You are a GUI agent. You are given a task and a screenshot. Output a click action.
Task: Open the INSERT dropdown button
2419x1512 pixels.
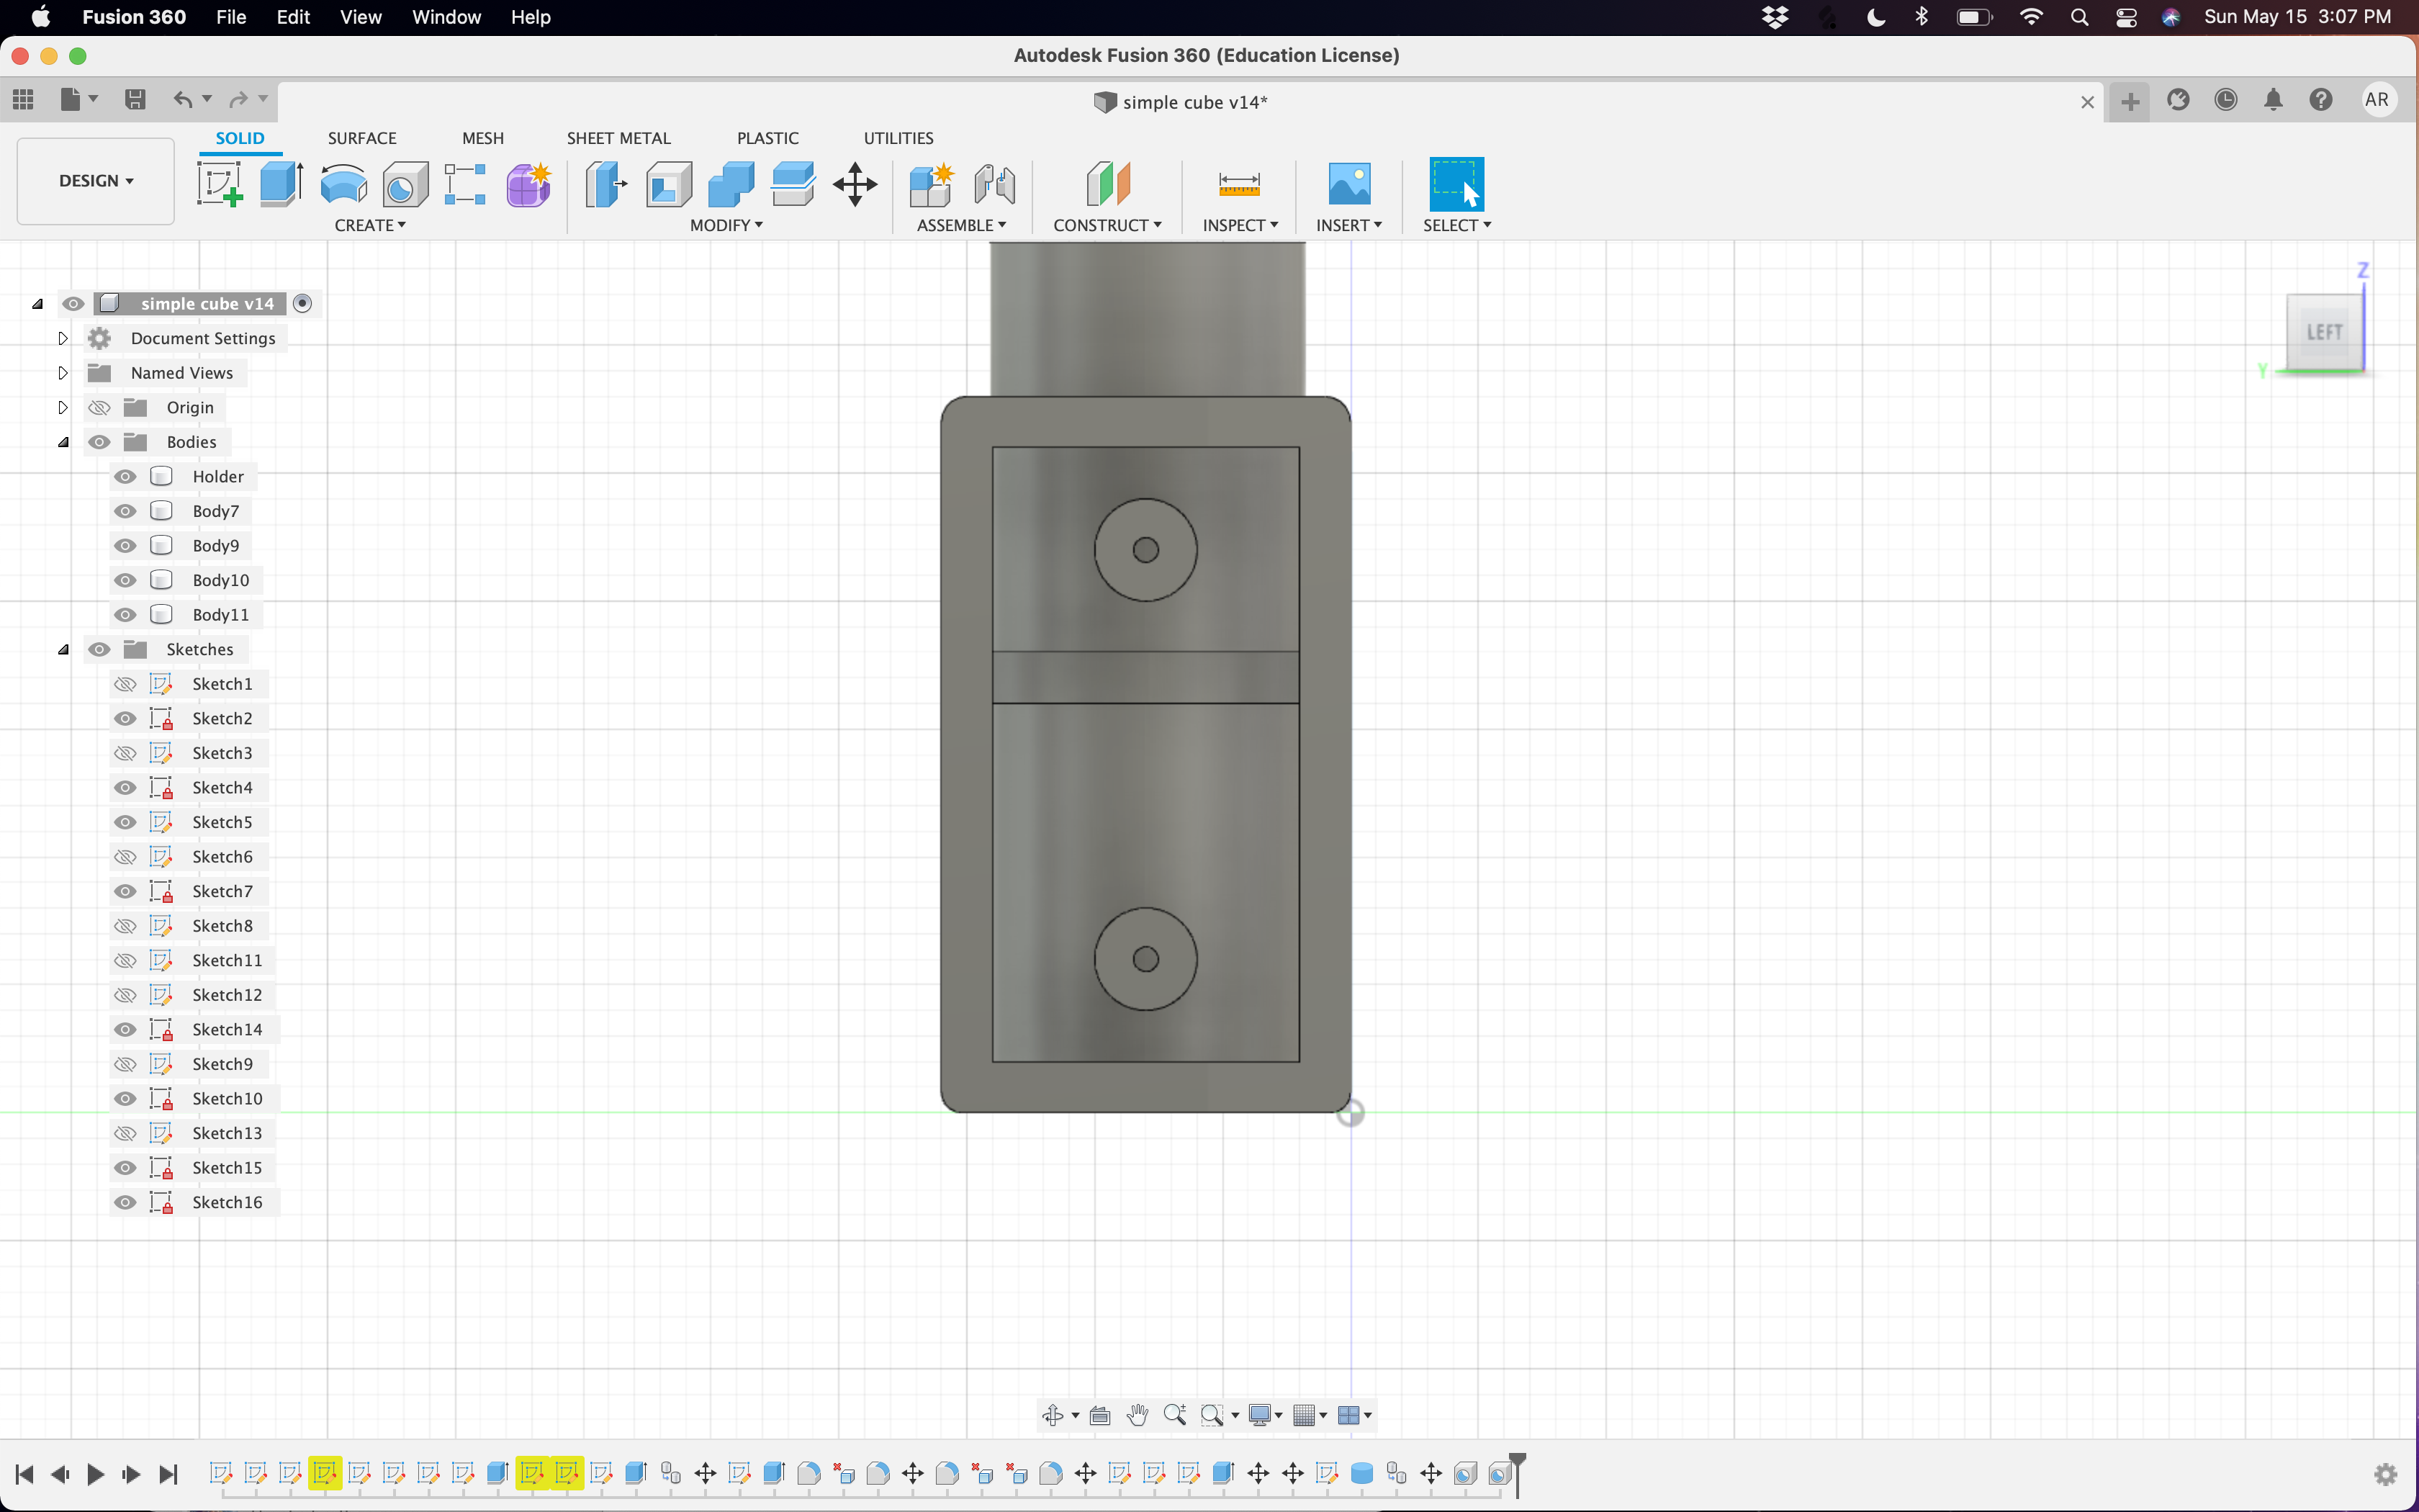coord(1348,225)
